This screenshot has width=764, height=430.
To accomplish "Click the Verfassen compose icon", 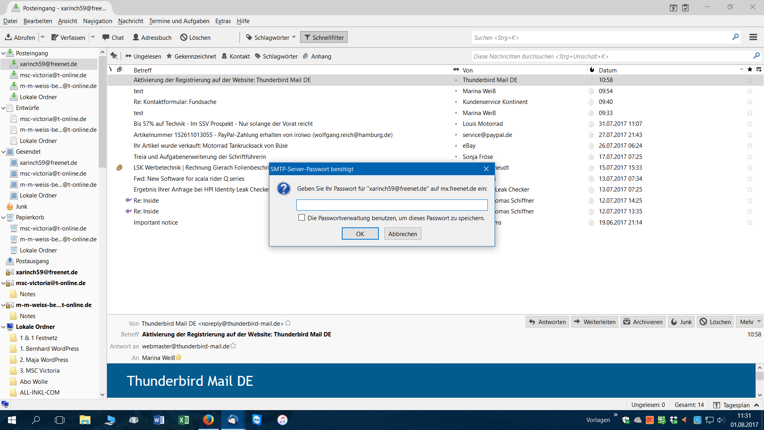I will point(55,37).
